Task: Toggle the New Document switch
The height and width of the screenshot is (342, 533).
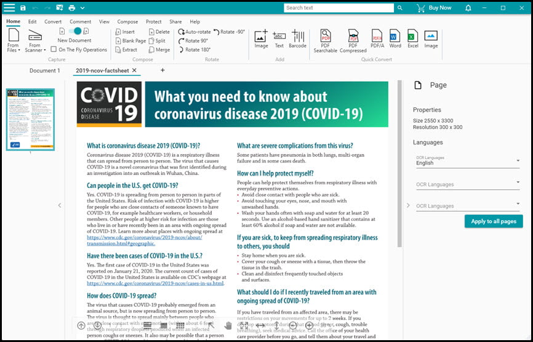Action: tap(75, 31)
